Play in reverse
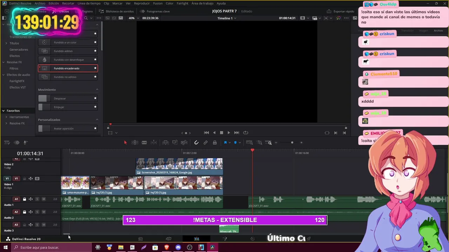 [x=214, y=133]
